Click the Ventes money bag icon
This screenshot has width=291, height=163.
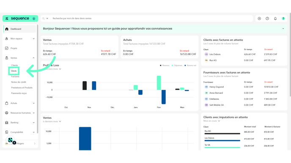coord(7,58)
